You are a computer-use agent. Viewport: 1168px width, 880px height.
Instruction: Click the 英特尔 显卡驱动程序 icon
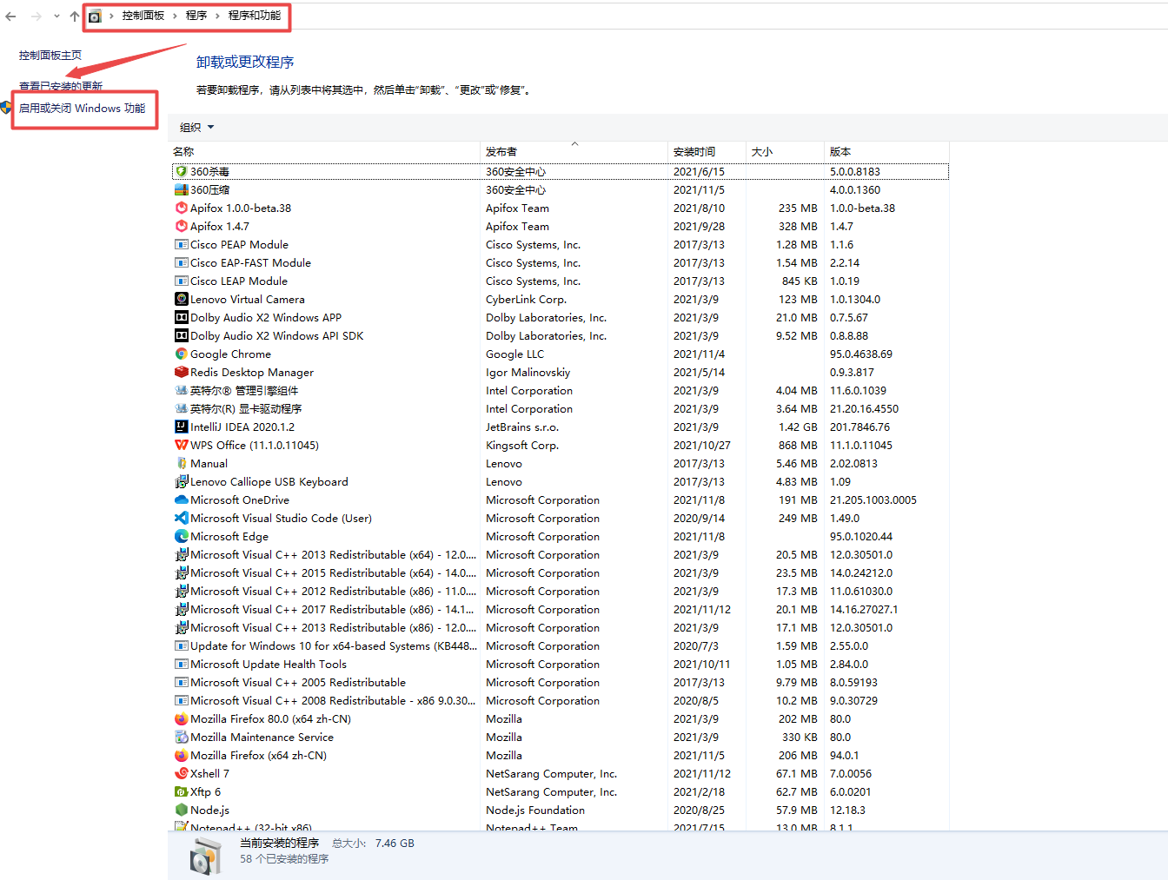182,408
